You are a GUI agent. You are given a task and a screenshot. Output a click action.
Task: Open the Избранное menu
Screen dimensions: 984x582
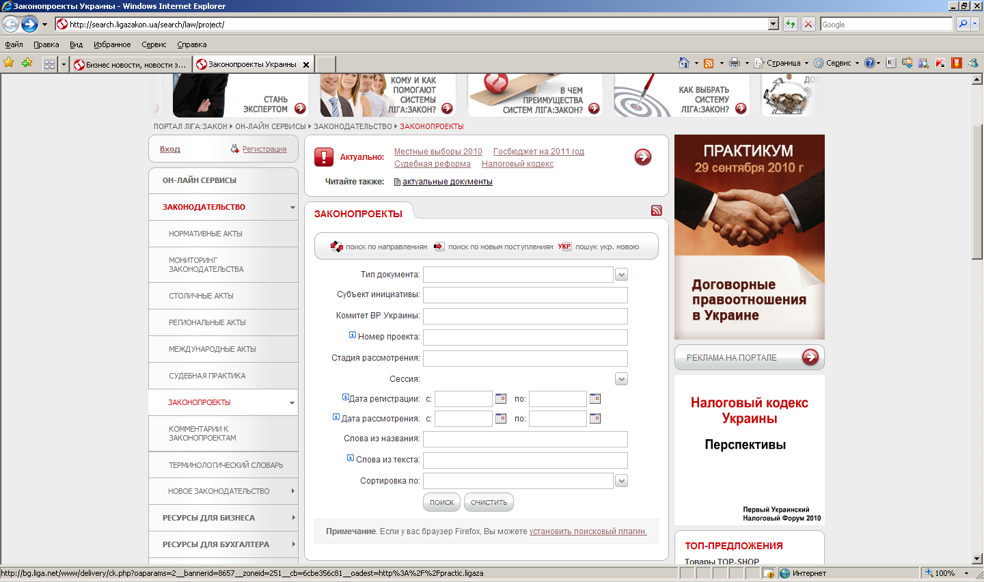click(x=112, y=44)
